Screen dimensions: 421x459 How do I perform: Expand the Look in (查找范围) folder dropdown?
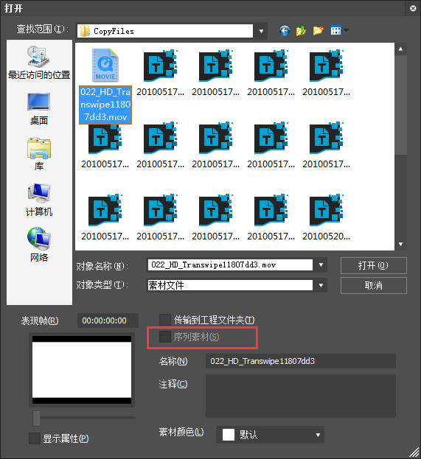coord(261,31)
